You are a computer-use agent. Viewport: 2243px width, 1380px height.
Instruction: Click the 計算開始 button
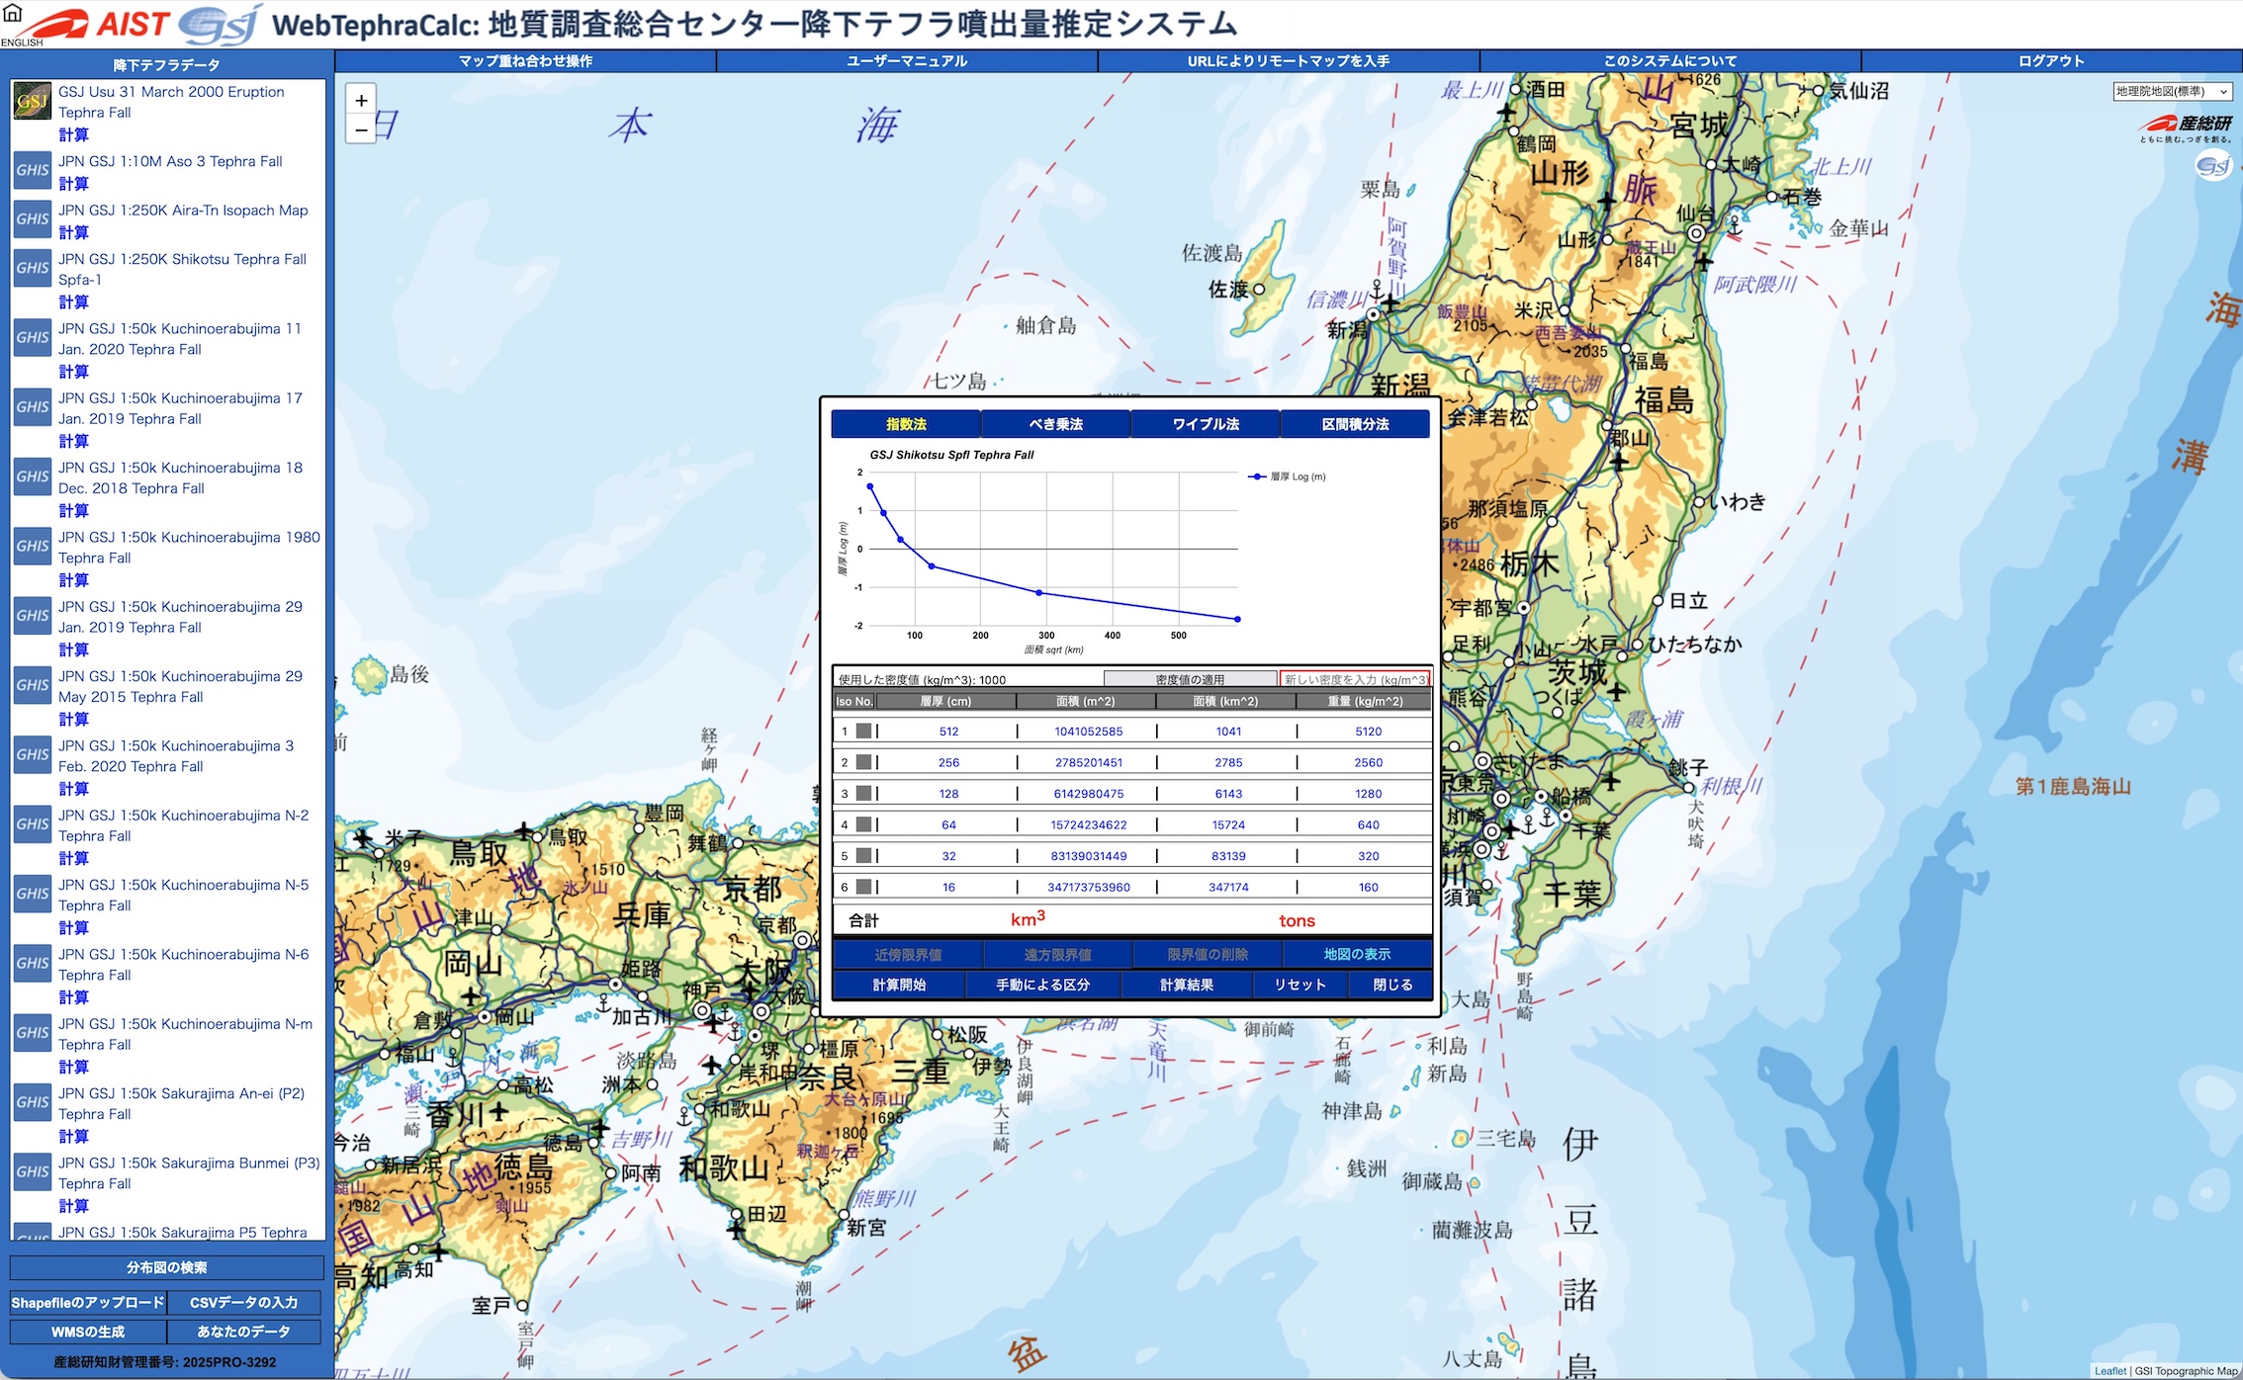click(x=899, y=985)
